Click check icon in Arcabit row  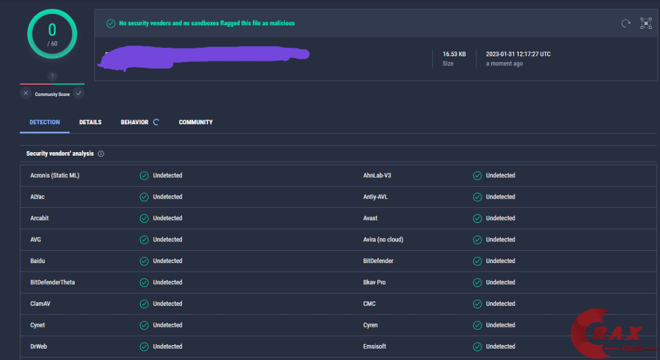pyautogui.click(x=144, y=218)
